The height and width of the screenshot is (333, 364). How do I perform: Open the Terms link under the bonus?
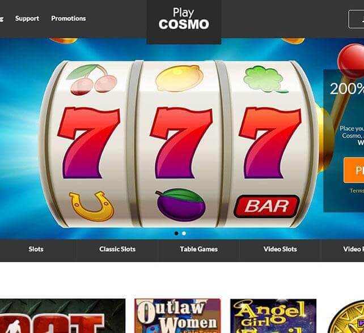357,190
